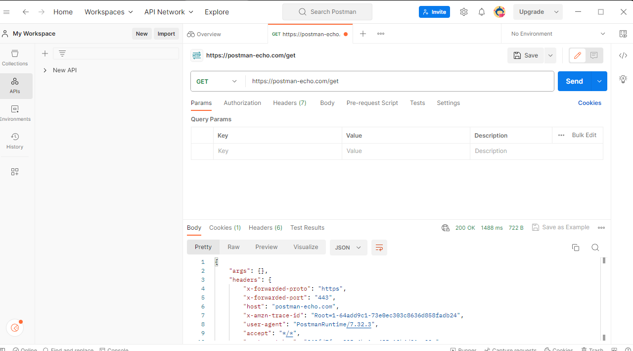
Task: Open the environment quick look icon
Action: pos(623,34)
